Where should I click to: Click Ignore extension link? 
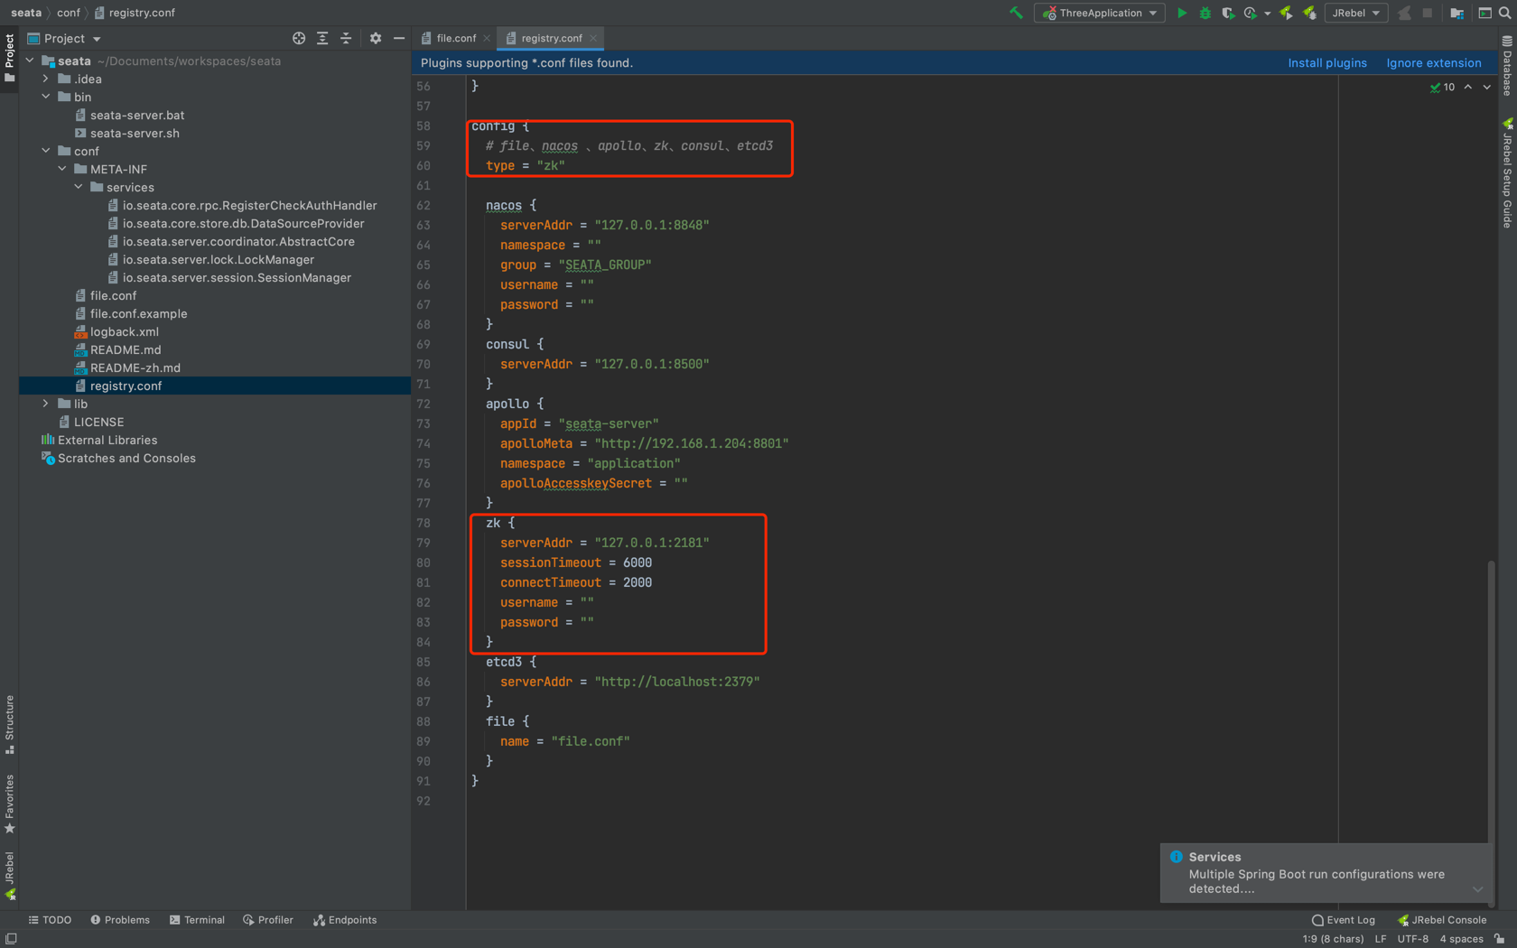tap(1434, 63)
